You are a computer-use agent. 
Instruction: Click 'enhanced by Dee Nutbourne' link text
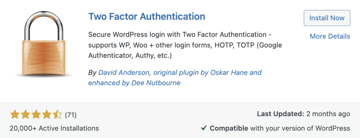coord(134,83)
